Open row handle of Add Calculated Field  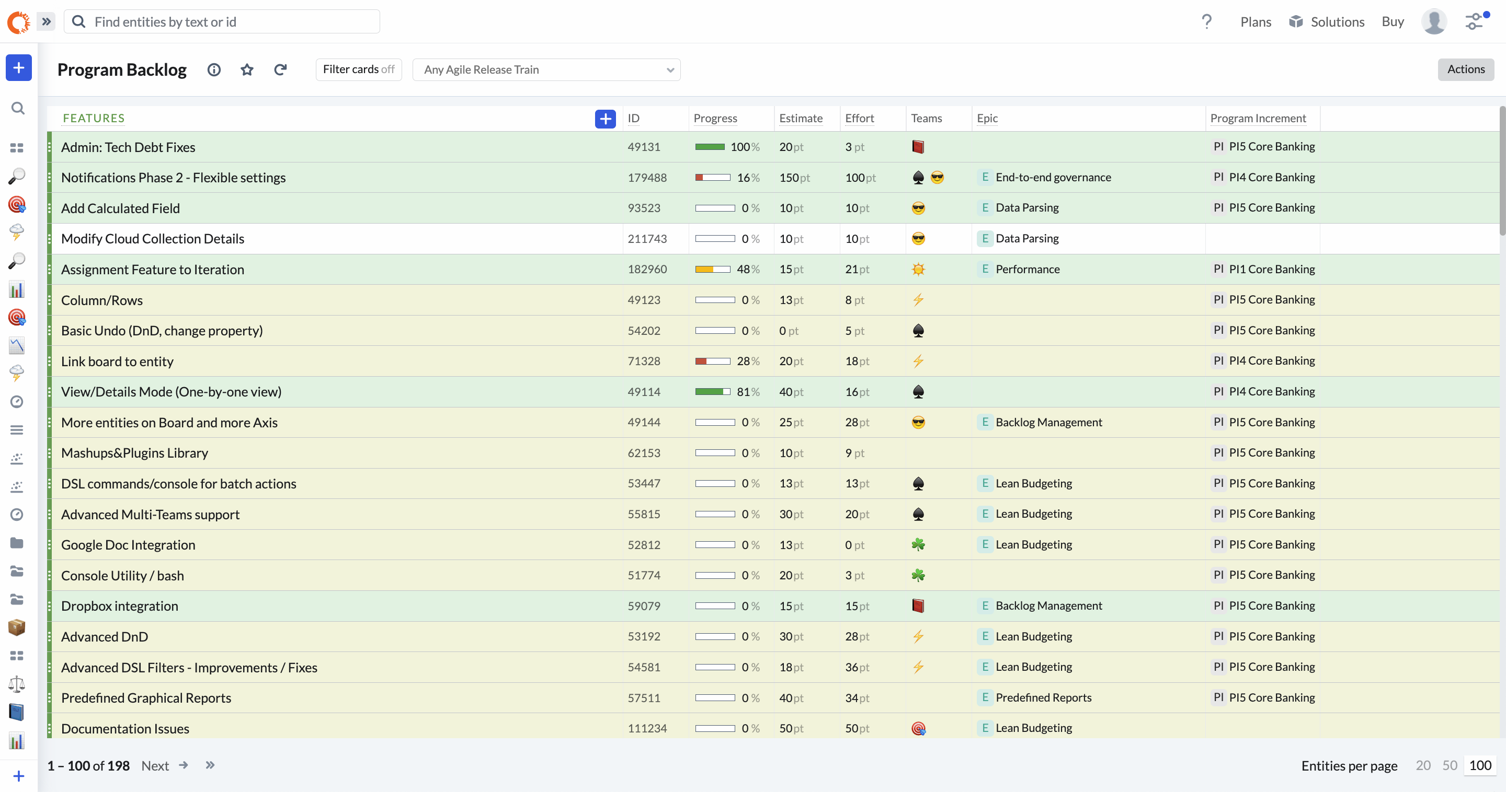50,208
